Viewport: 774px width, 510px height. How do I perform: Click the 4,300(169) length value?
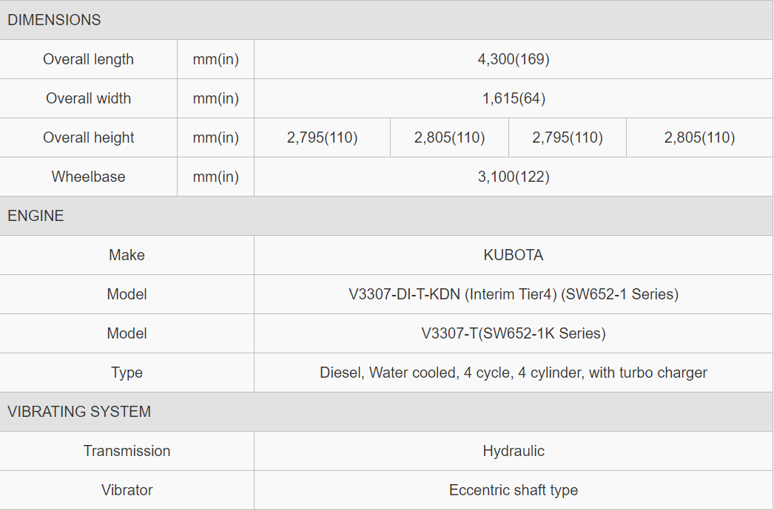(x=514, y=59)
